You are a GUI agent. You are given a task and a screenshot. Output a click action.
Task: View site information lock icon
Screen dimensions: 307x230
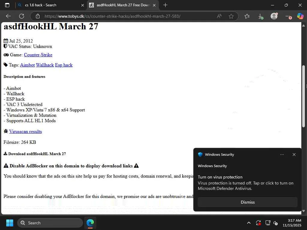tap(38, 16)
